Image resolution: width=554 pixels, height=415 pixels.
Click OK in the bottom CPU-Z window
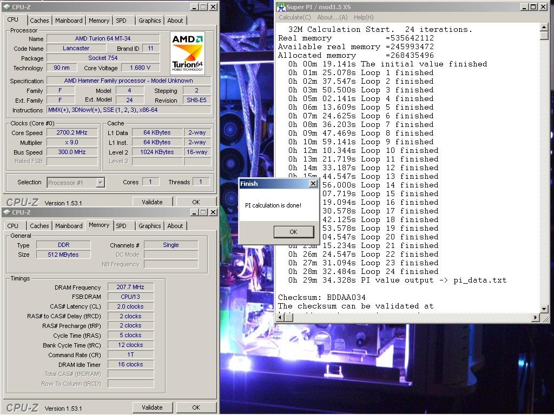pyautogui.click(x=196, y=407)
